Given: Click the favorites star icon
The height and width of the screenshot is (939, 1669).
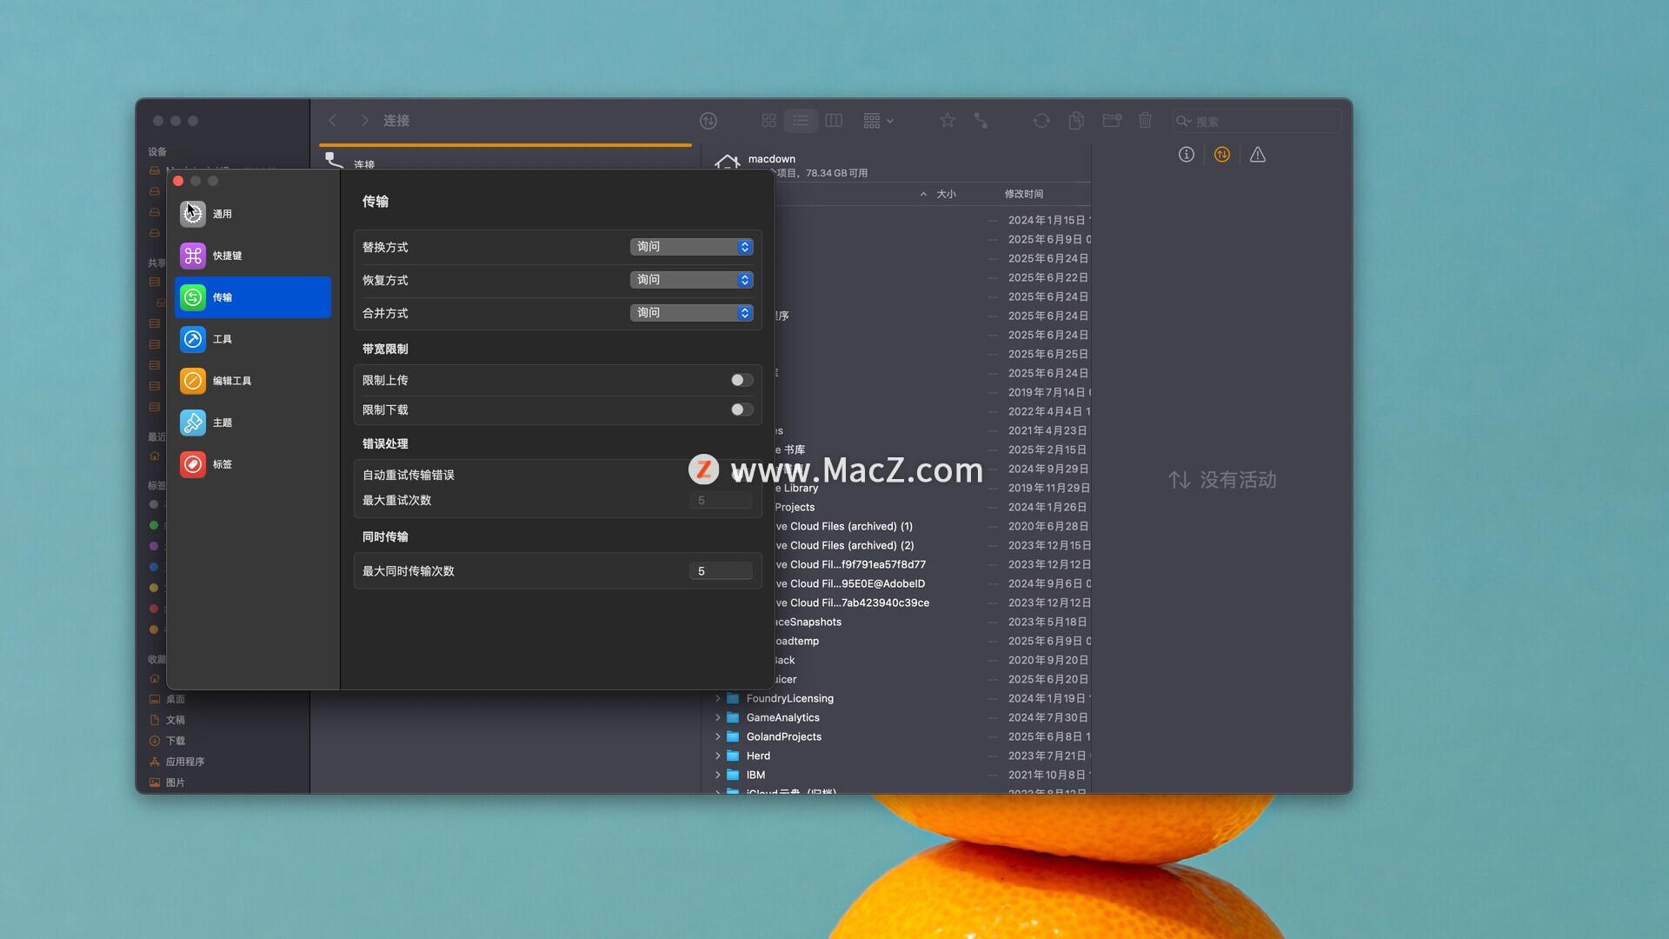Looking at the screenshot, I should tap(948, 121).
